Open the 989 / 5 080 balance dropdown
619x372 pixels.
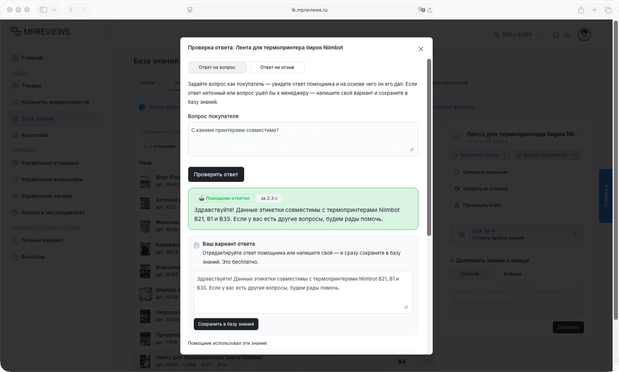pyautogui.click(x=517, y=35)
